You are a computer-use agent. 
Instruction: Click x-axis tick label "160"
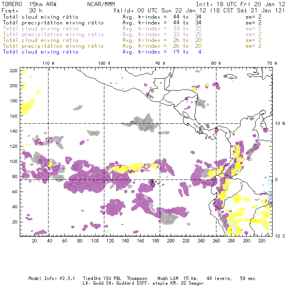tap(140, 241)
